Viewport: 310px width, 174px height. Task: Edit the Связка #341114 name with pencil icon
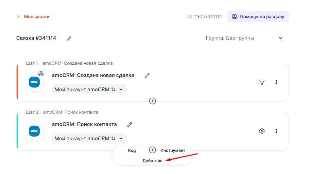pyautogui.click(x=69, y=38)
